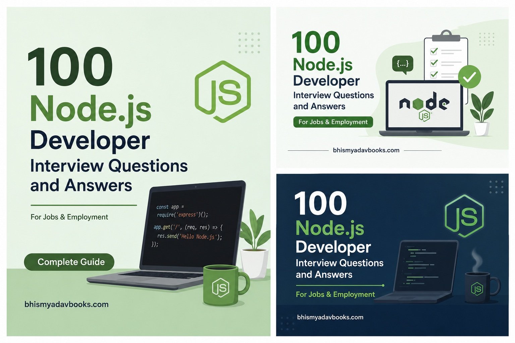Click the "res.send('Hello Node.js');" code line
515x343 pixels.
(189, 236)
